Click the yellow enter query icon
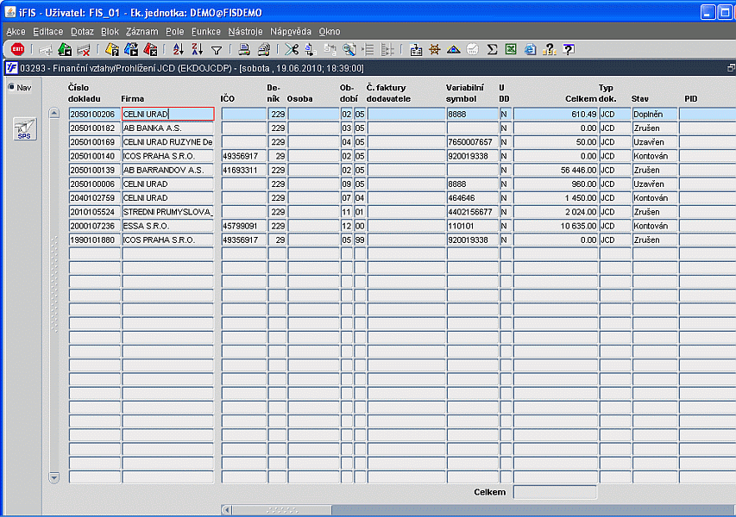 coord(112,49)
